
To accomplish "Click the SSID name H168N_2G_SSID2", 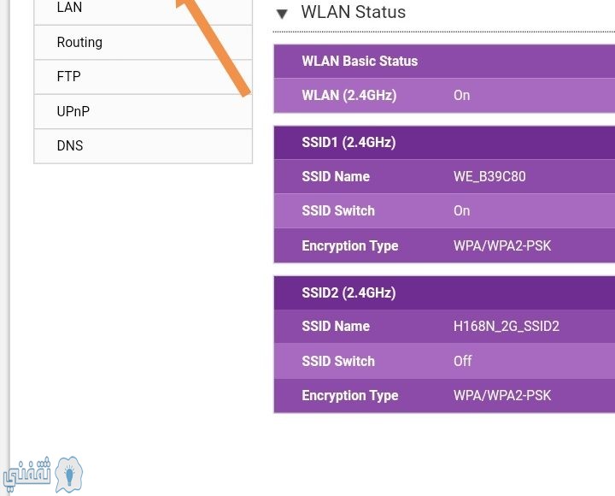I will (x=507, y=326).
